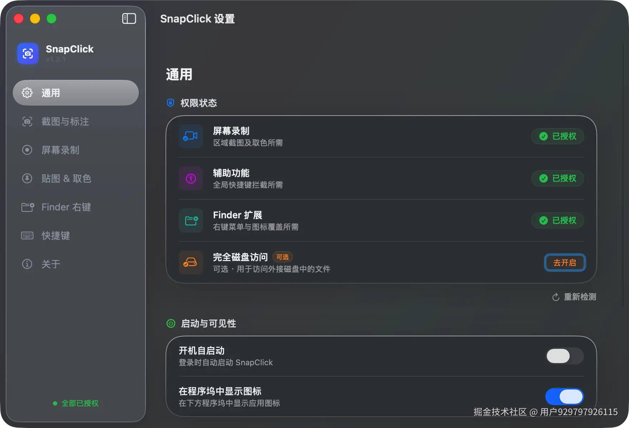Click the 完全磁盘访问 title

(x=240, y=257)
